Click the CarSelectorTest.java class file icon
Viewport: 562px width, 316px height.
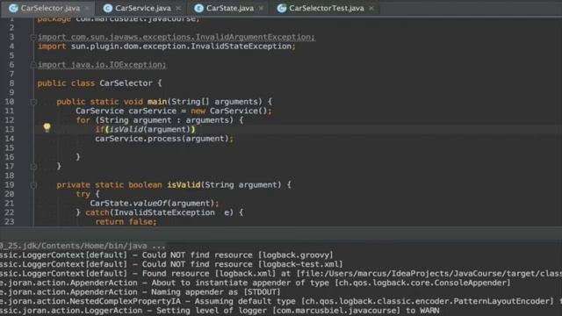pyautogui.click(x=282, y=8)
